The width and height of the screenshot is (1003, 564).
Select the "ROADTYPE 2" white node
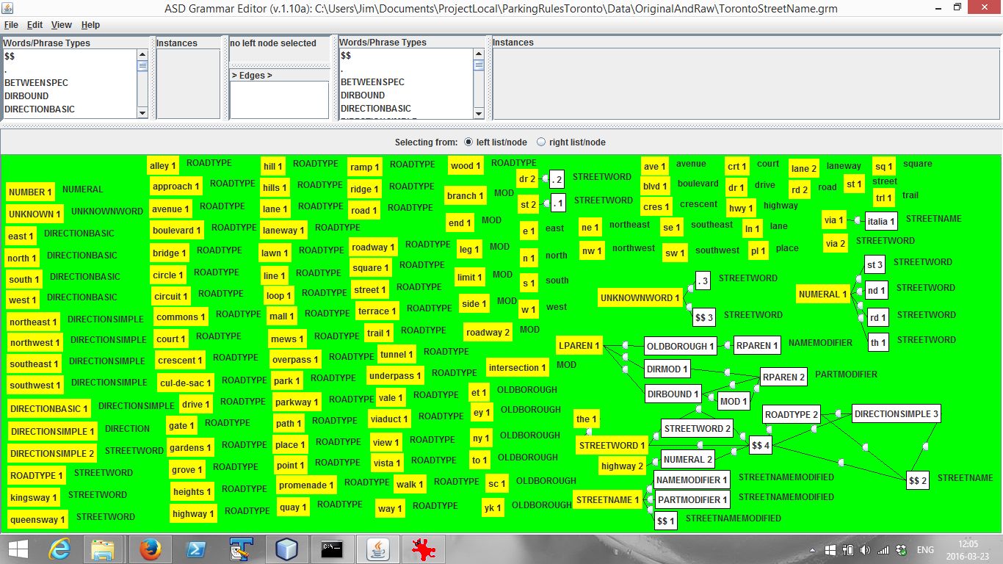click(792, 414)
